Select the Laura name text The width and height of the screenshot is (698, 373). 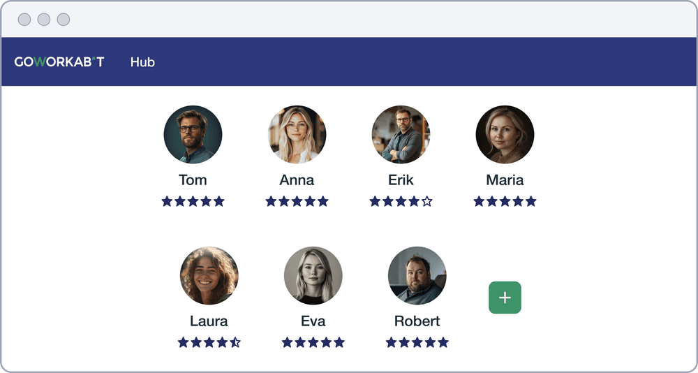pos(209,321)
